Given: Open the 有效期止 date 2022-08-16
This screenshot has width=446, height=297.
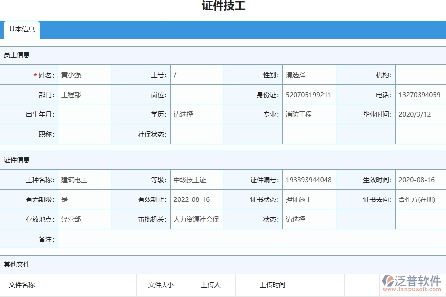Looking at the screenshot, I should coord(197,199).
